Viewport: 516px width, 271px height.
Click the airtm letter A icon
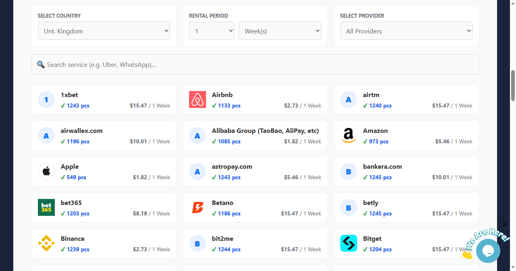click(x=349, y=99)
